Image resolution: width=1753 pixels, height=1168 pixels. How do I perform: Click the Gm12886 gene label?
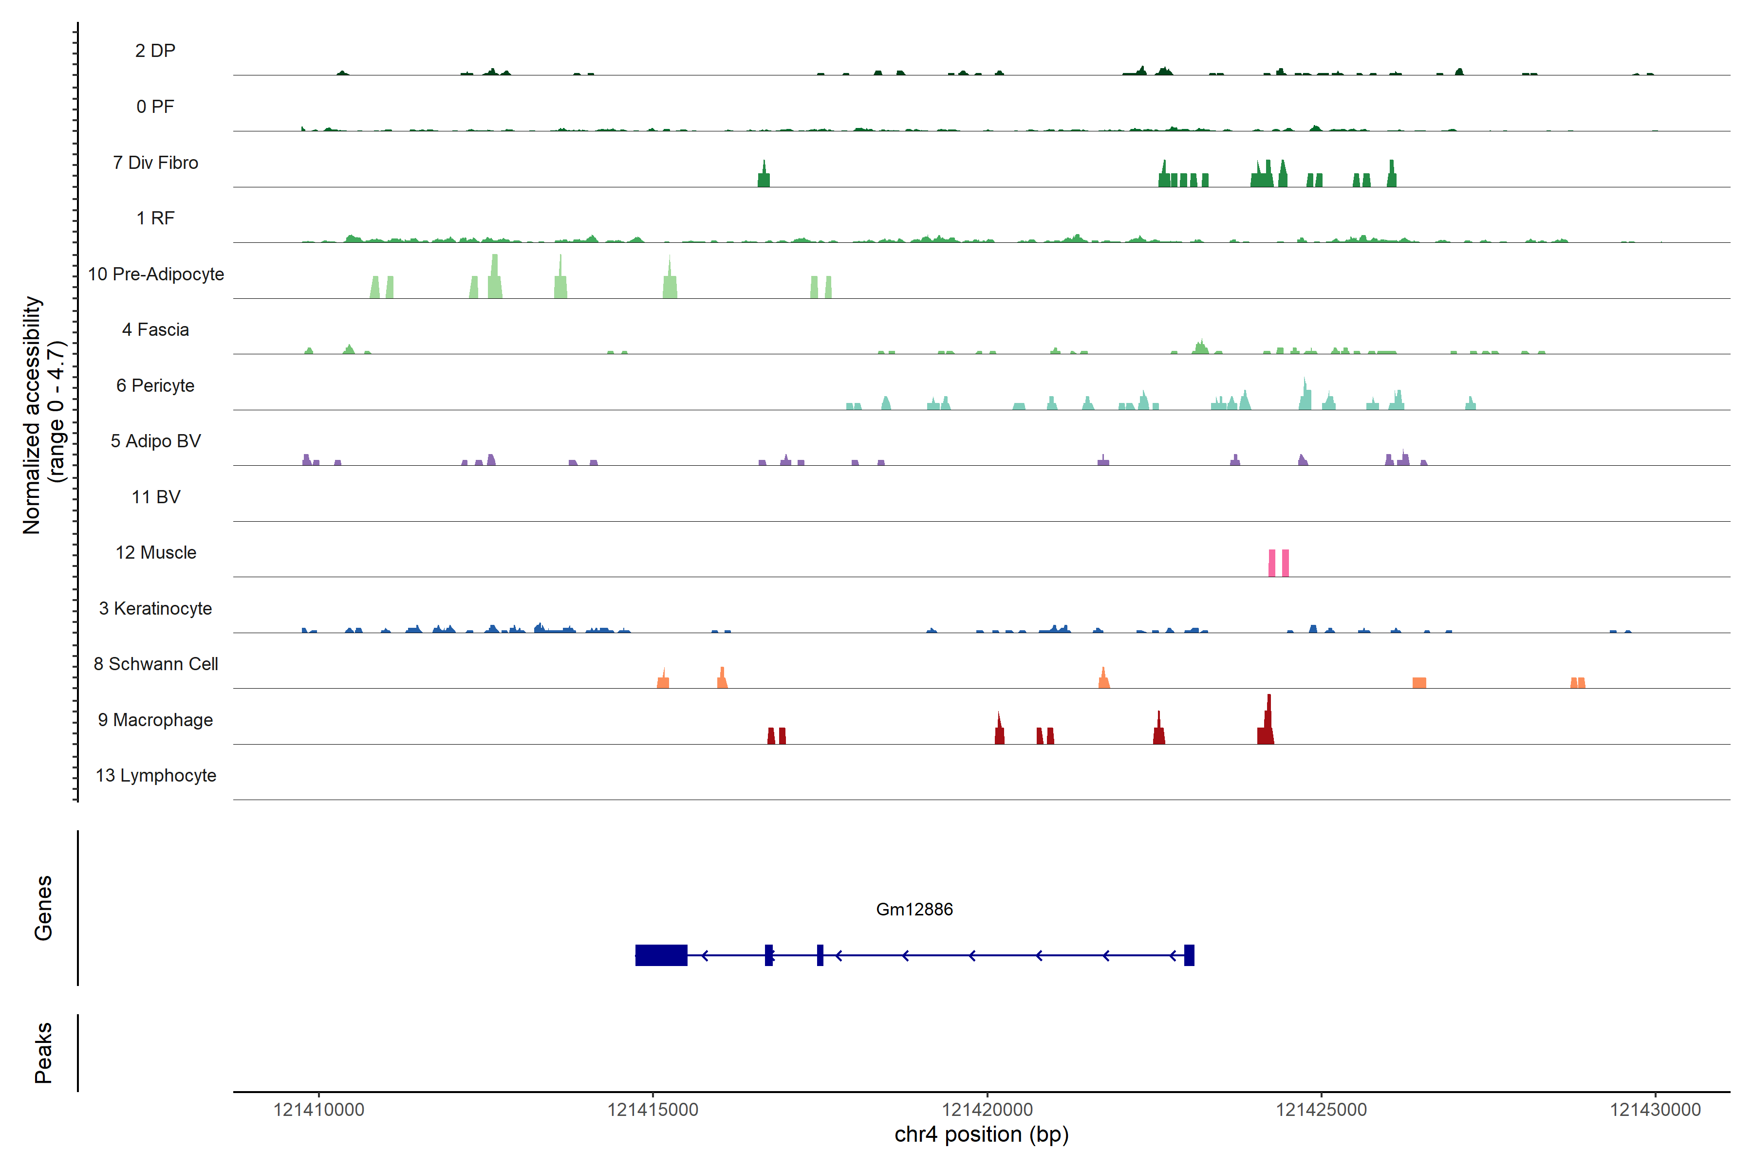pos(914,909)
